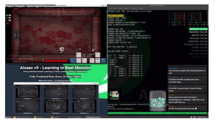Click the leftmost red system tray icon
This screenshot has width=216, height=125.
coord(191,117)
